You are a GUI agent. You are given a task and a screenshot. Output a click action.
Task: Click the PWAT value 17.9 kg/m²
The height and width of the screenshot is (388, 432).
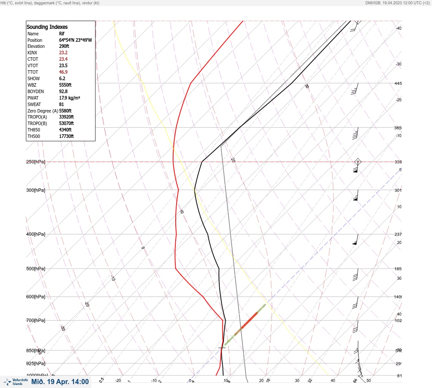pos(70,98)
